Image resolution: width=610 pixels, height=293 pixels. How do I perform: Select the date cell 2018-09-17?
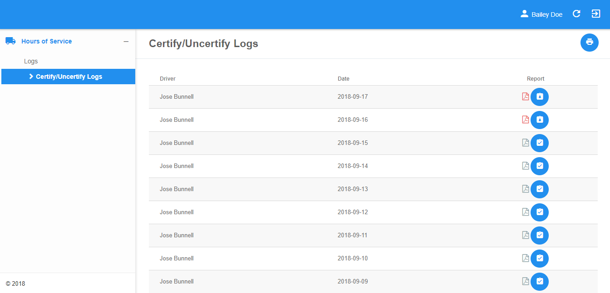[x=353, y=96]
